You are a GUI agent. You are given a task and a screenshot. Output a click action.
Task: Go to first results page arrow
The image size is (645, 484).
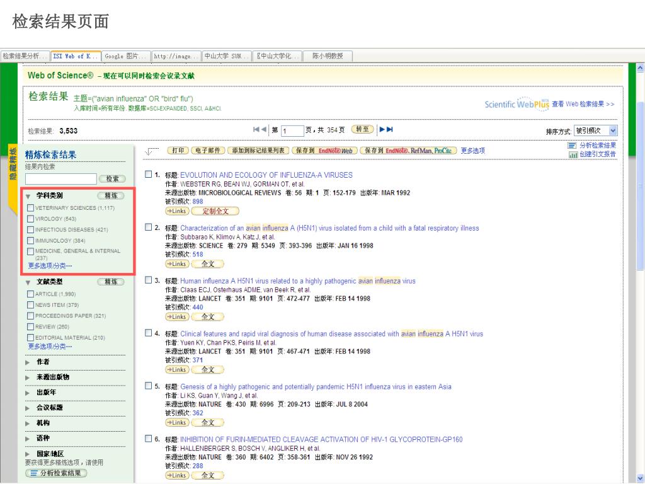[x=256, y=129]
